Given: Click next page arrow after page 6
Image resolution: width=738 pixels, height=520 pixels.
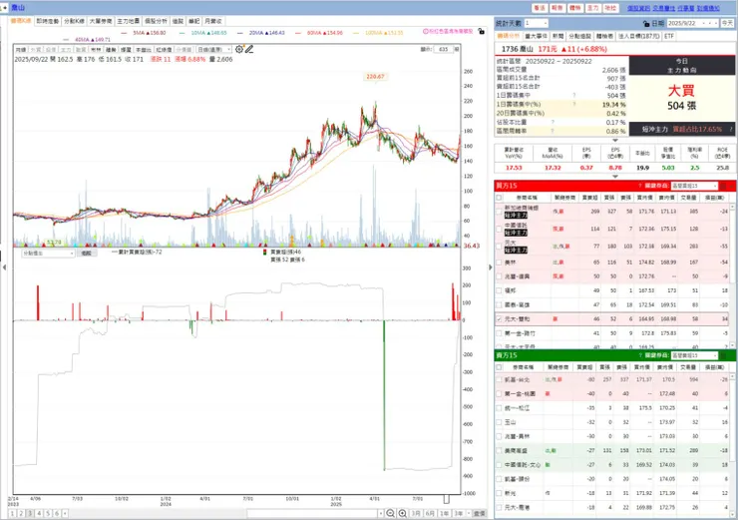Looking at the screenshot, I should pyautogui.click(x=65, y=513).
